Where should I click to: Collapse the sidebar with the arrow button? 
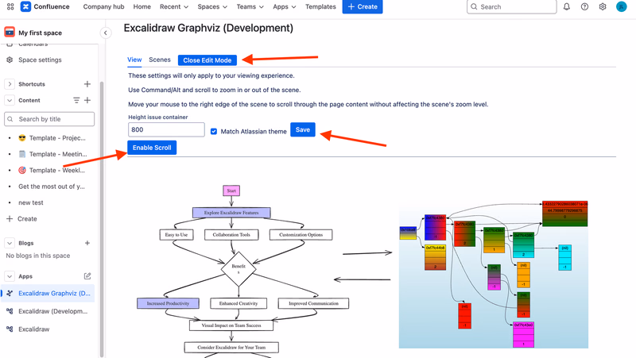click(106, 33)
